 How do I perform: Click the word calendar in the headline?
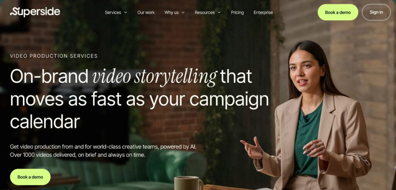tap(45, 122)
